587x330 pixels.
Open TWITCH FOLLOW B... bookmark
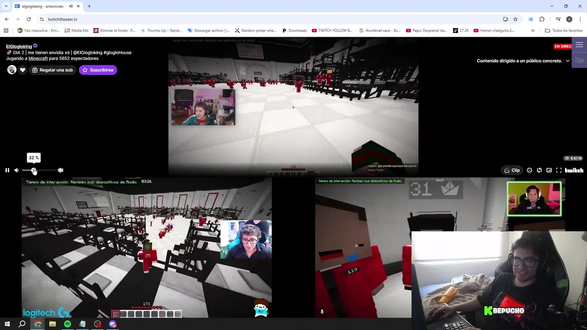click(x=332, y=31)
